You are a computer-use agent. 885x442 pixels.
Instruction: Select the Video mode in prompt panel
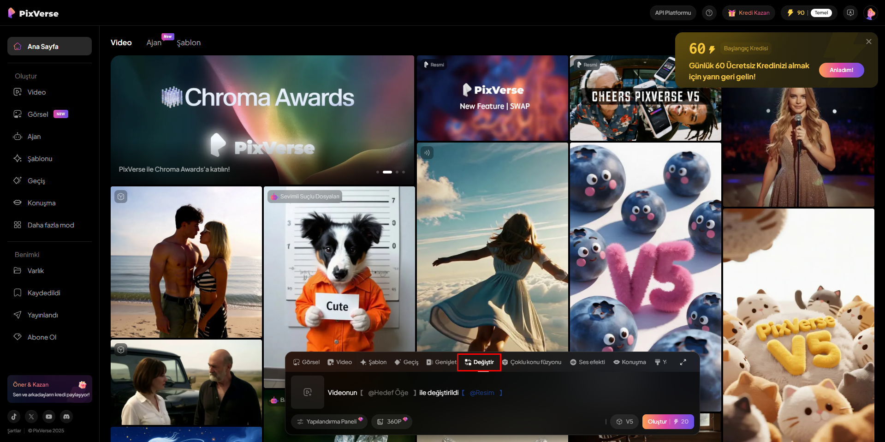pos(339,362)
